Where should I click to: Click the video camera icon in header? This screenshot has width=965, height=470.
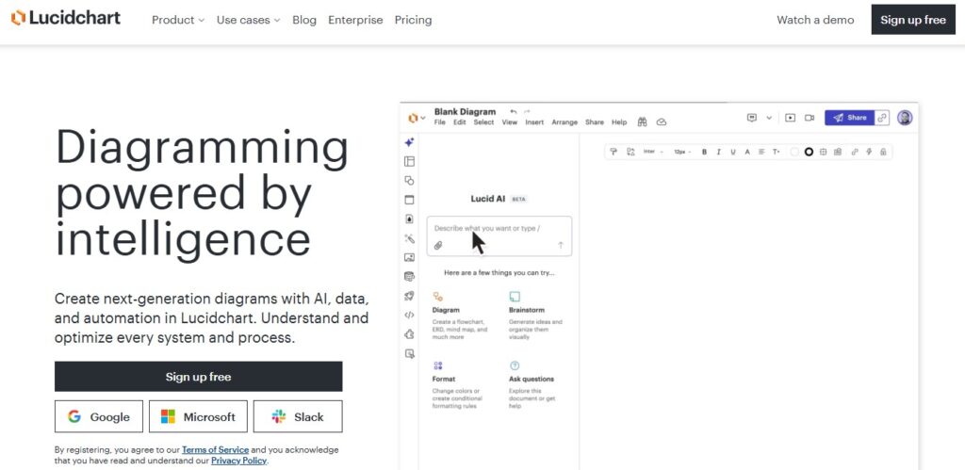pyautogui.click(x=809, y=118)
